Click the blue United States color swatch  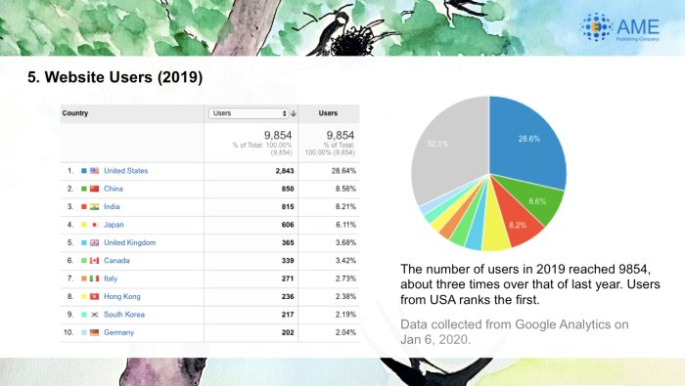[84, 171]
